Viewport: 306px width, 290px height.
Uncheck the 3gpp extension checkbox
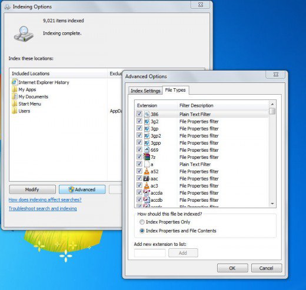click(139, 142)
